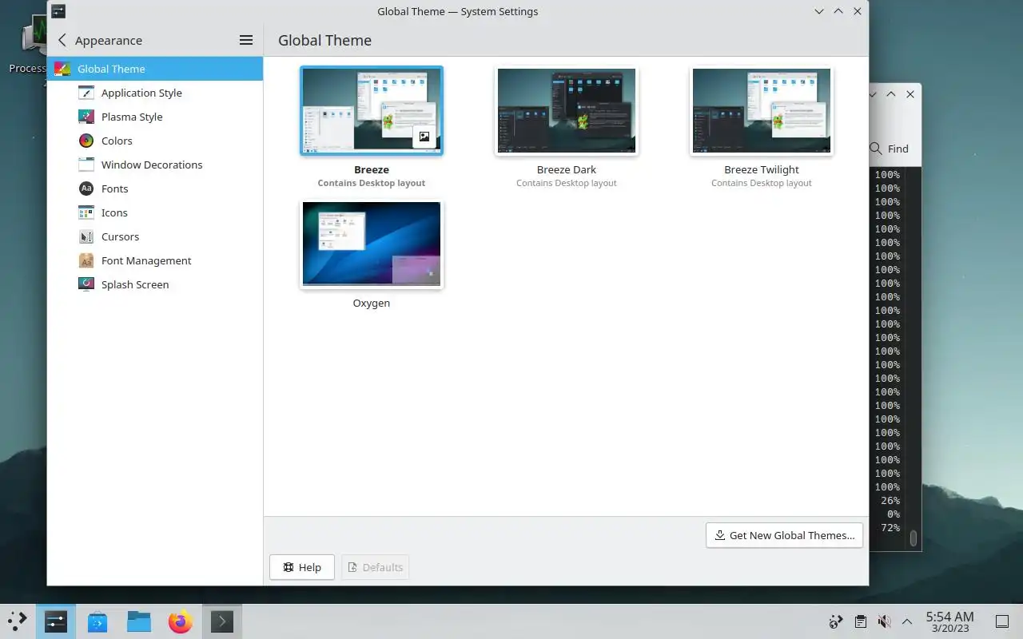Click the show desktop icon in panel

pyautogui.click(x=1001, y=621)
